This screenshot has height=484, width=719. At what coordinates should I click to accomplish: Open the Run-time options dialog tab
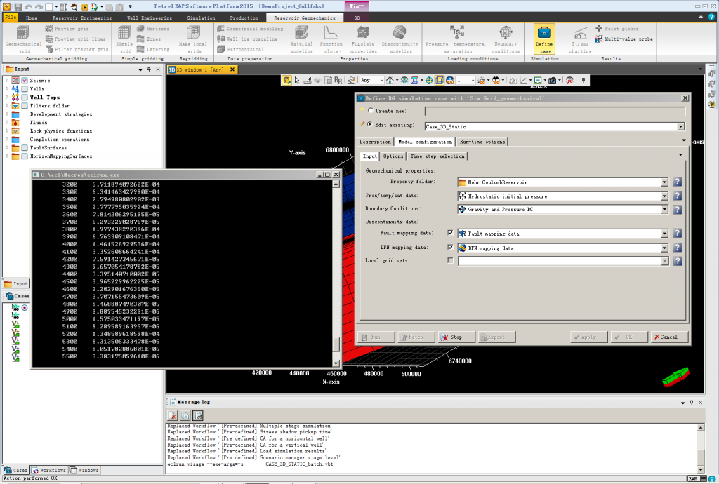(482, 142)
